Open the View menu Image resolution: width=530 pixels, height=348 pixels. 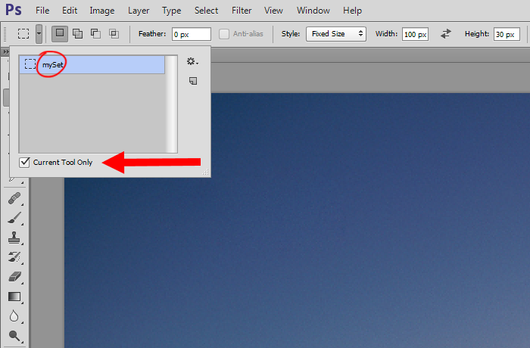[x=273, y=11]
